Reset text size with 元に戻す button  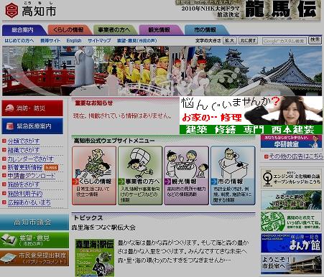[x=249, y=40]
